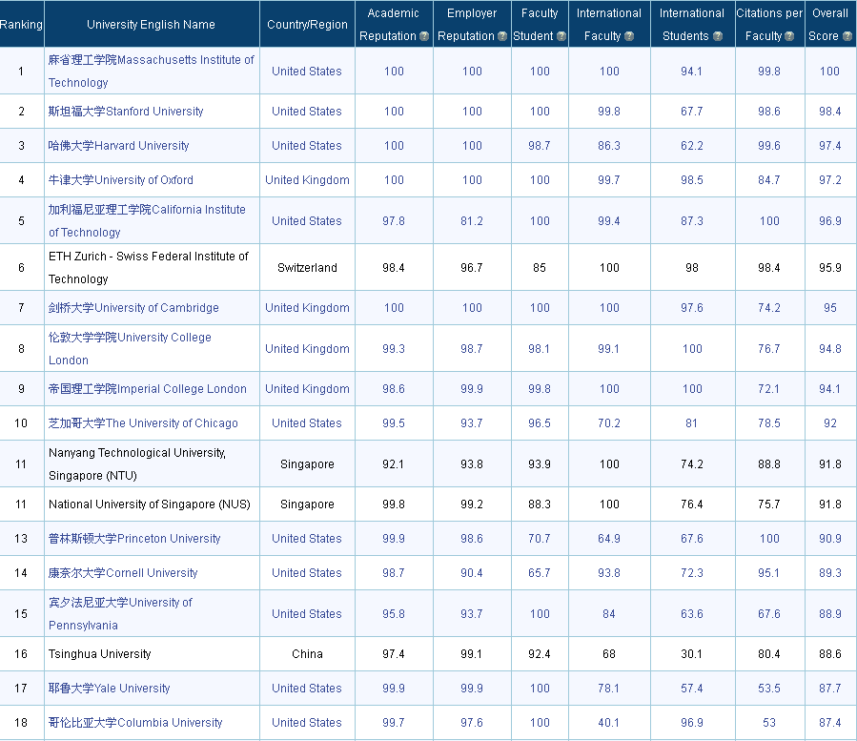Click the Ranking column header
857x741 pixels.
tap(21, 25)
